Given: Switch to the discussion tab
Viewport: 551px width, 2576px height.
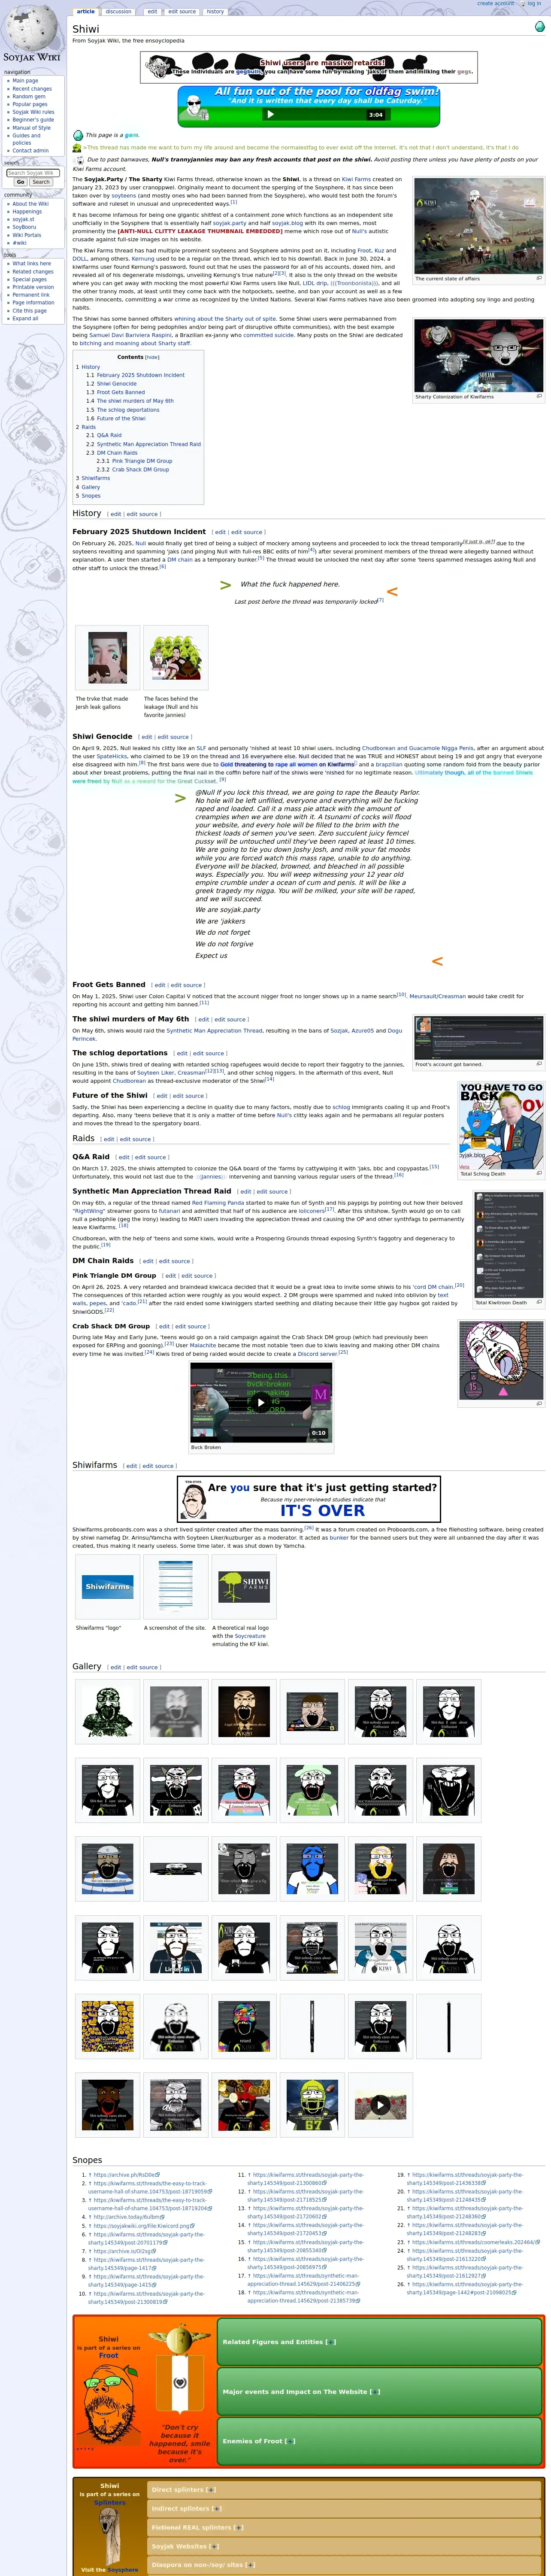Looking at the screenshot, I should point(119,12).
